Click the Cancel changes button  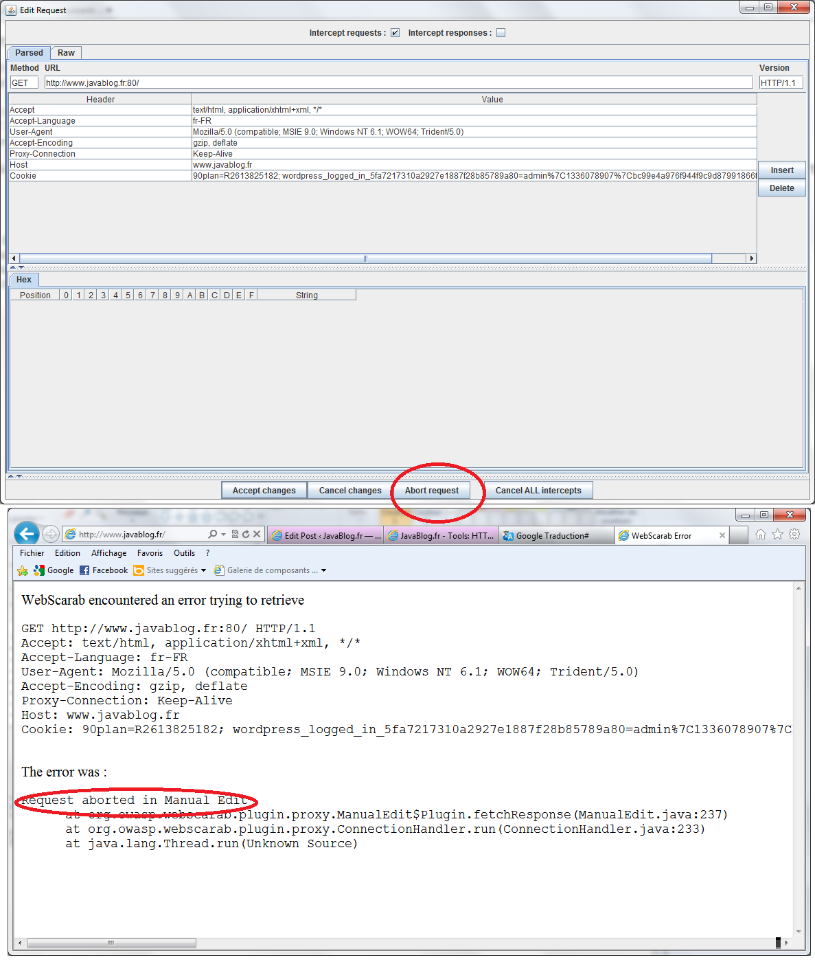coord(350,491)
